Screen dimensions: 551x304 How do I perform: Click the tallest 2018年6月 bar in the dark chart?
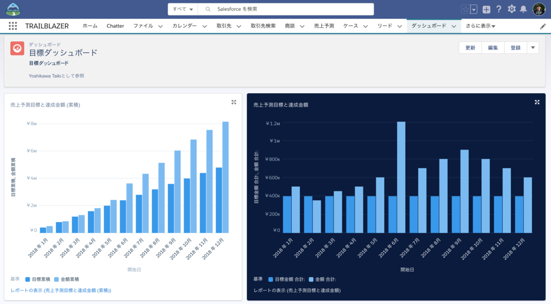point(401,177)
